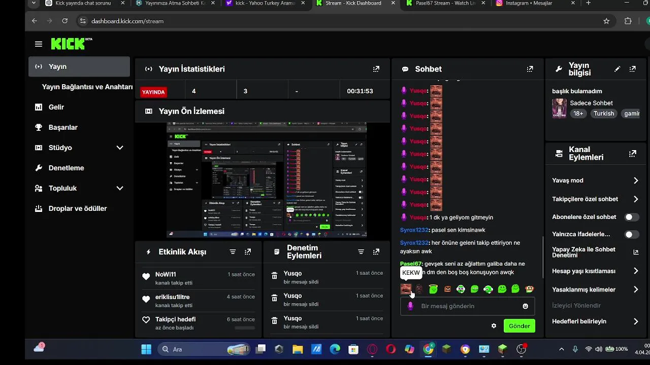
Task: Pop out the Yayın bilgisi panel
Action: (632, 69)
